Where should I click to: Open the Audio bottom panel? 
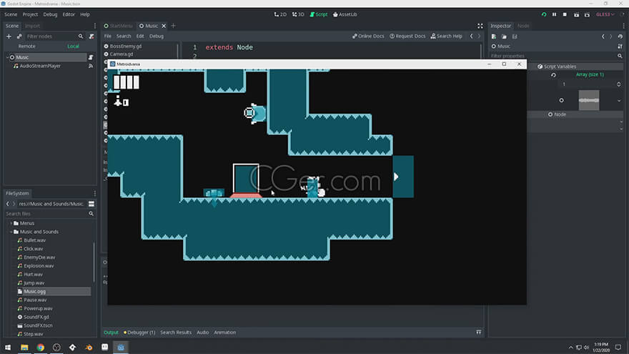[202, 333]
